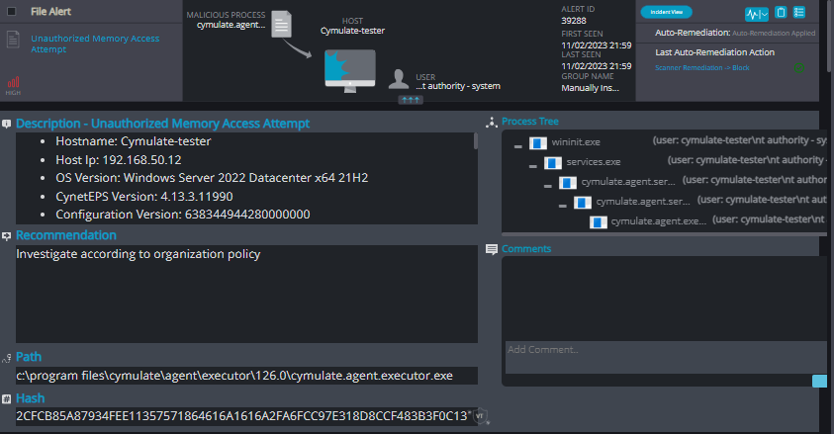
Task: Click inside the Add Comment field
Action: (666, 357)
